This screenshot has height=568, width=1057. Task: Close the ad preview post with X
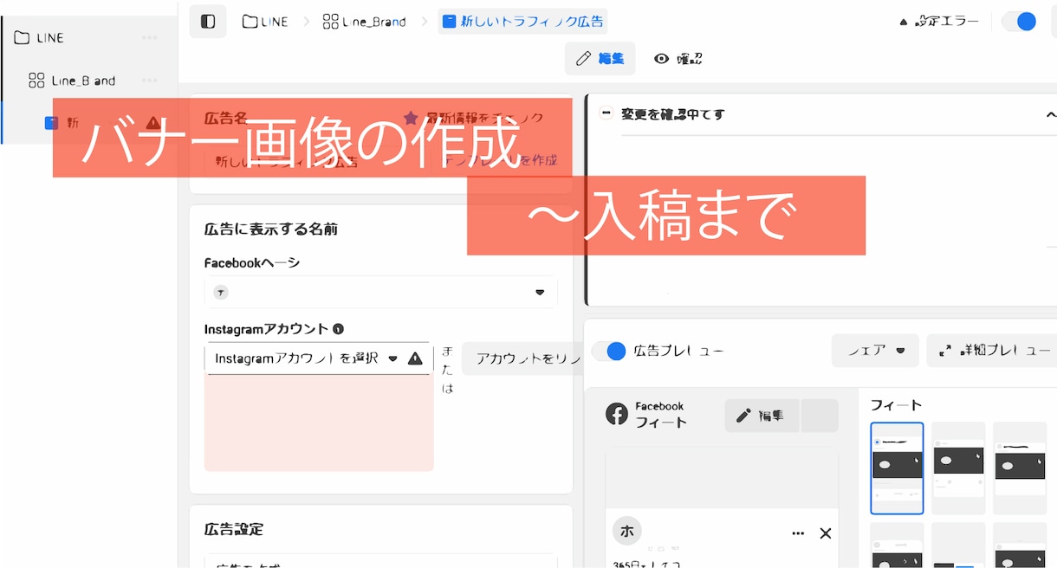click(x=826, y=533)
